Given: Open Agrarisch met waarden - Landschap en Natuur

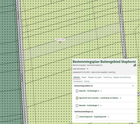Looking at the screenshot, I should (x=99, y=98).
